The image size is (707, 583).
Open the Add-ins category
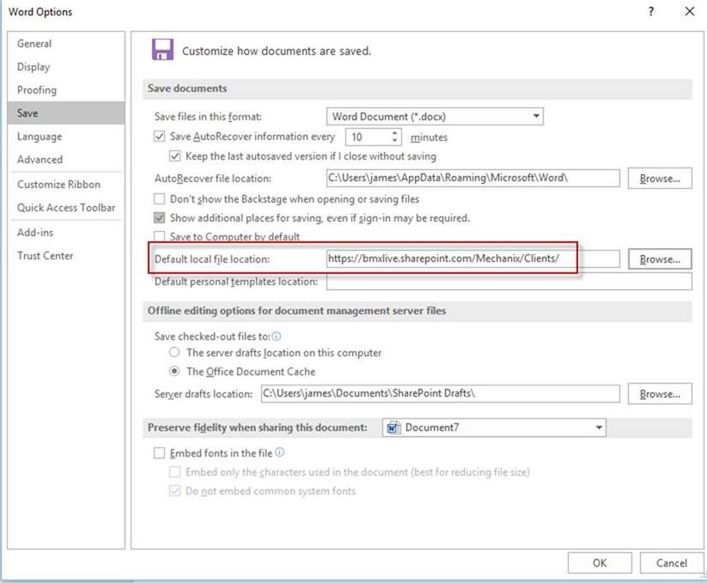(66, 233)
